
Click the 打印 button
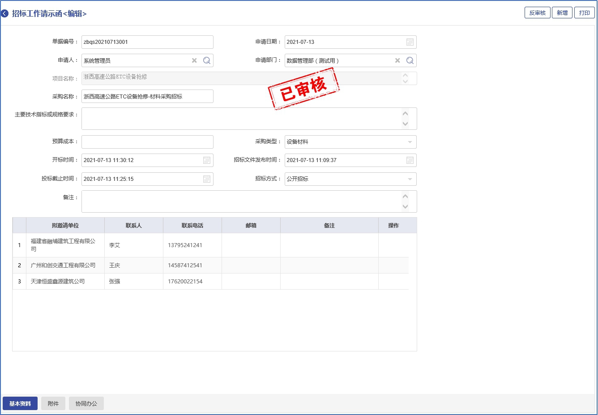click(x=585, y=13)
